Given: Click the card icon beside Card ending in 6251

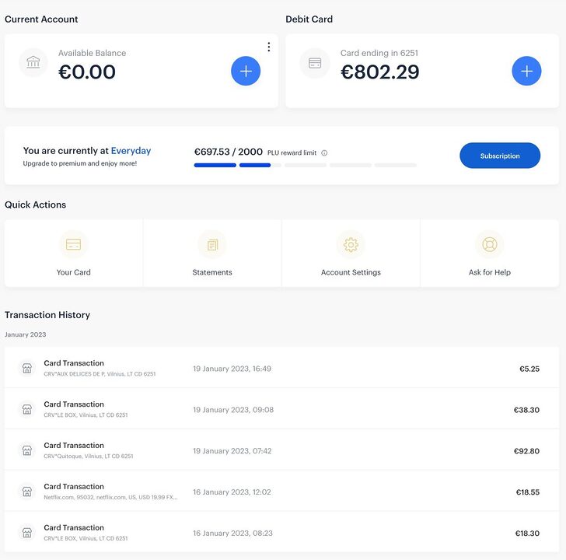Looking at the screenshot, I should (315, 63).
